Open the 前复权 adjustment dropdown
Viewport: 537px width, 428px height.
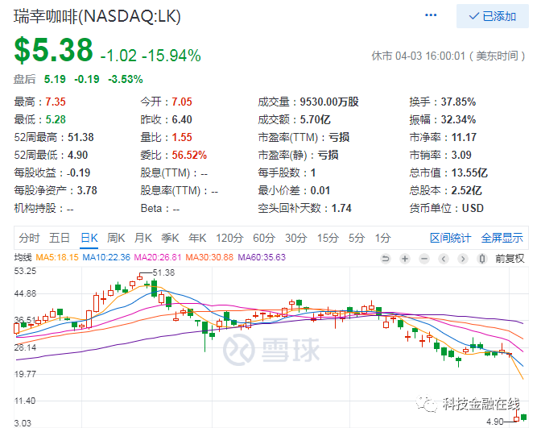click(x=510, y=259)
